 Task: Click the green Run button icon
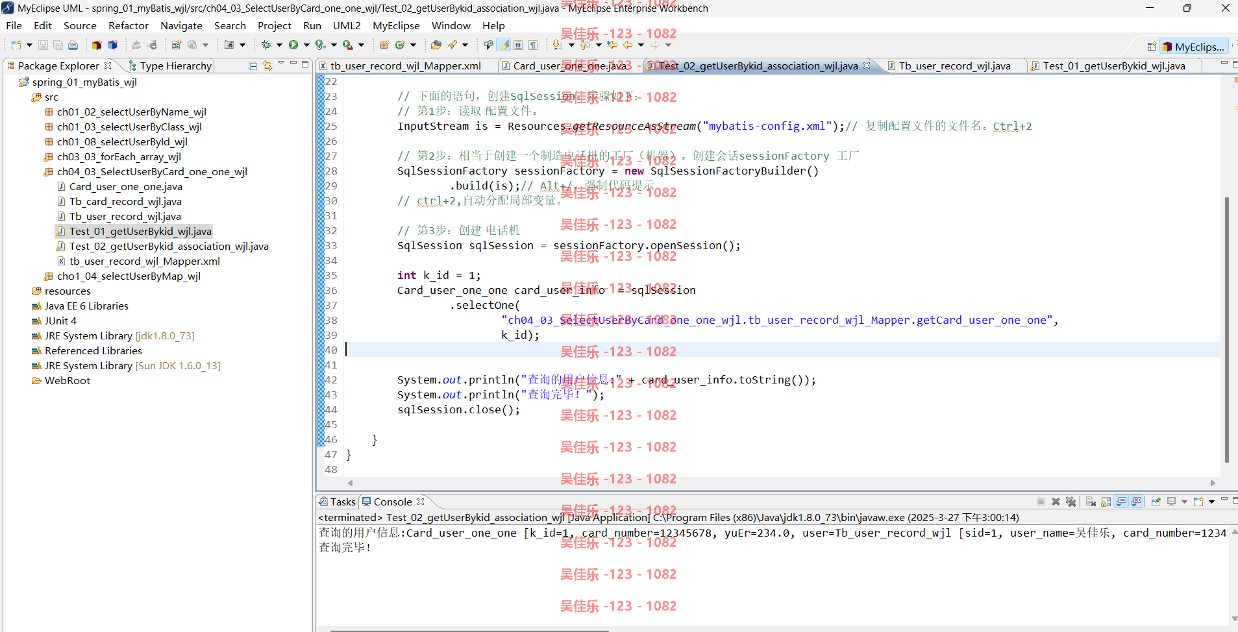coord(293,45)
